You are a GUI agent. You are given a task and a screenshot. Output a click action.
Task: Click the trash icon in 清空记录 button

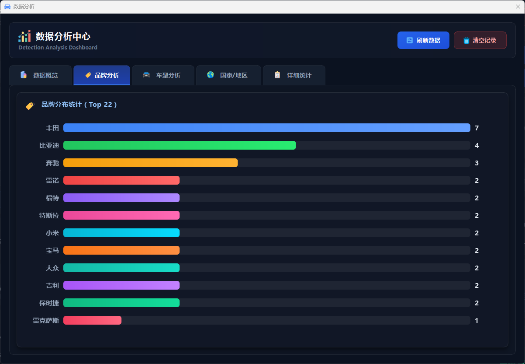coord(466,40)
